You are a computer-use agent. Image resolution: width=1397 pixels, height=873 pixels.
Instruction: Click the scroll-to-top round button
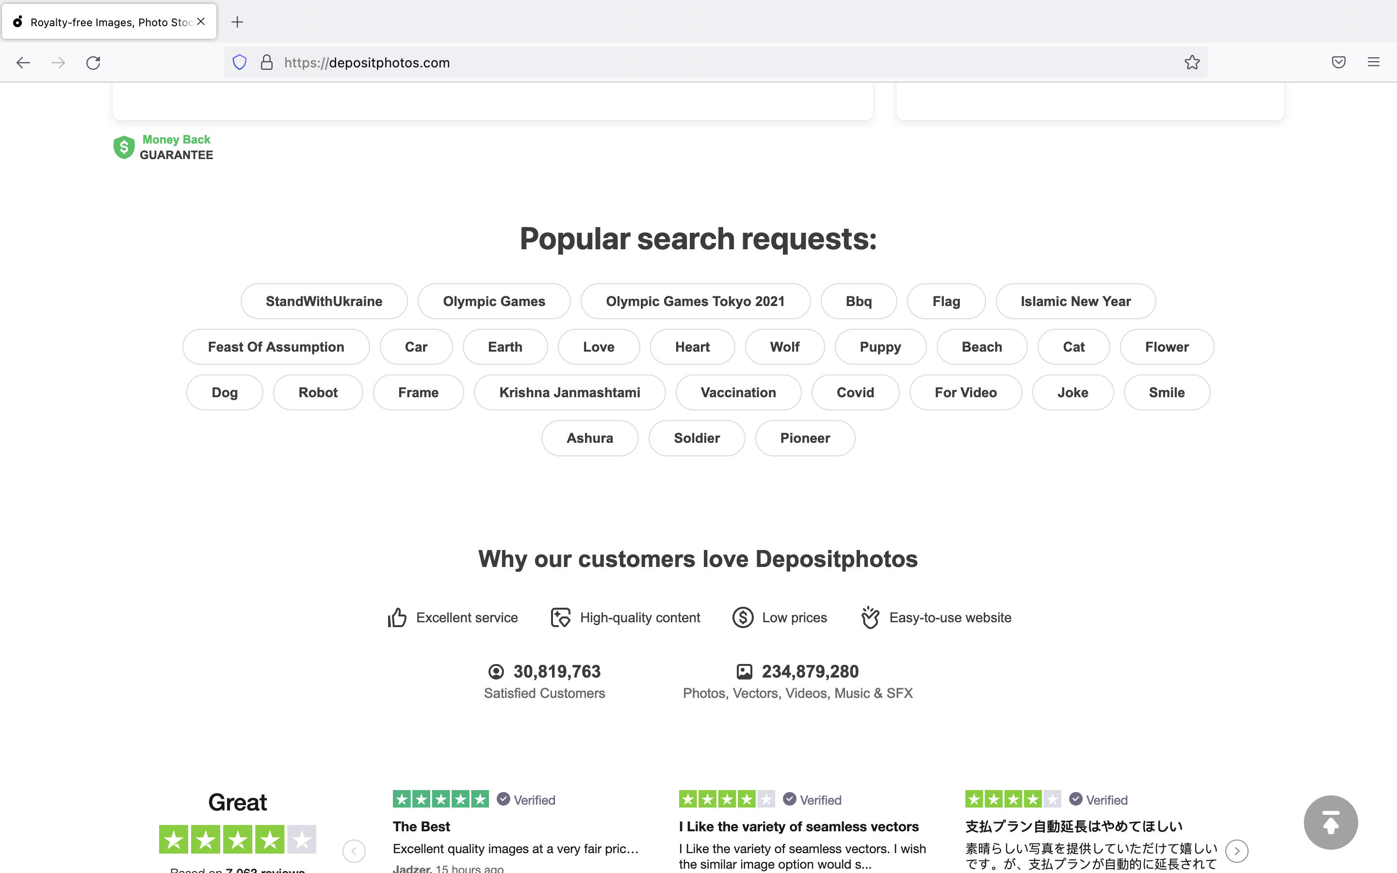(x=1331, y=822)
